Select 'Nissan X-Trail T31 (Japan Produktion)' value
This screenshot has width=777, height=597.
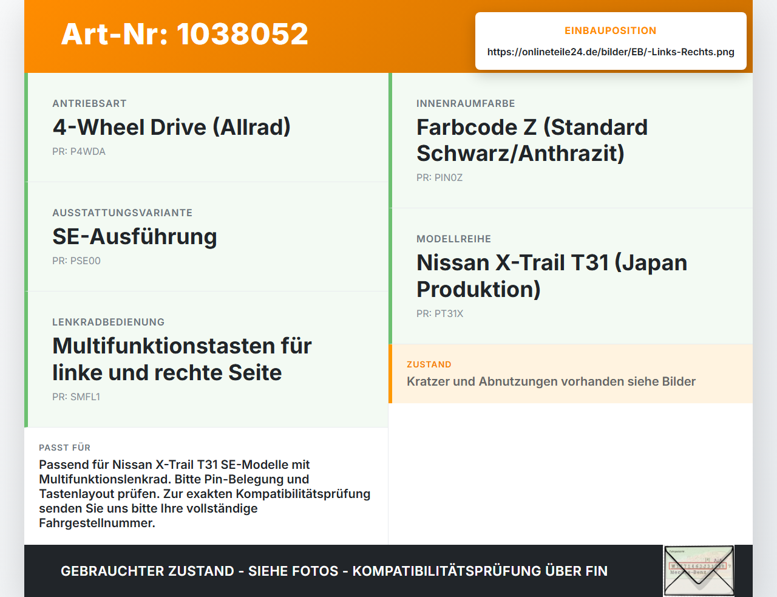[x=552, y=276]
